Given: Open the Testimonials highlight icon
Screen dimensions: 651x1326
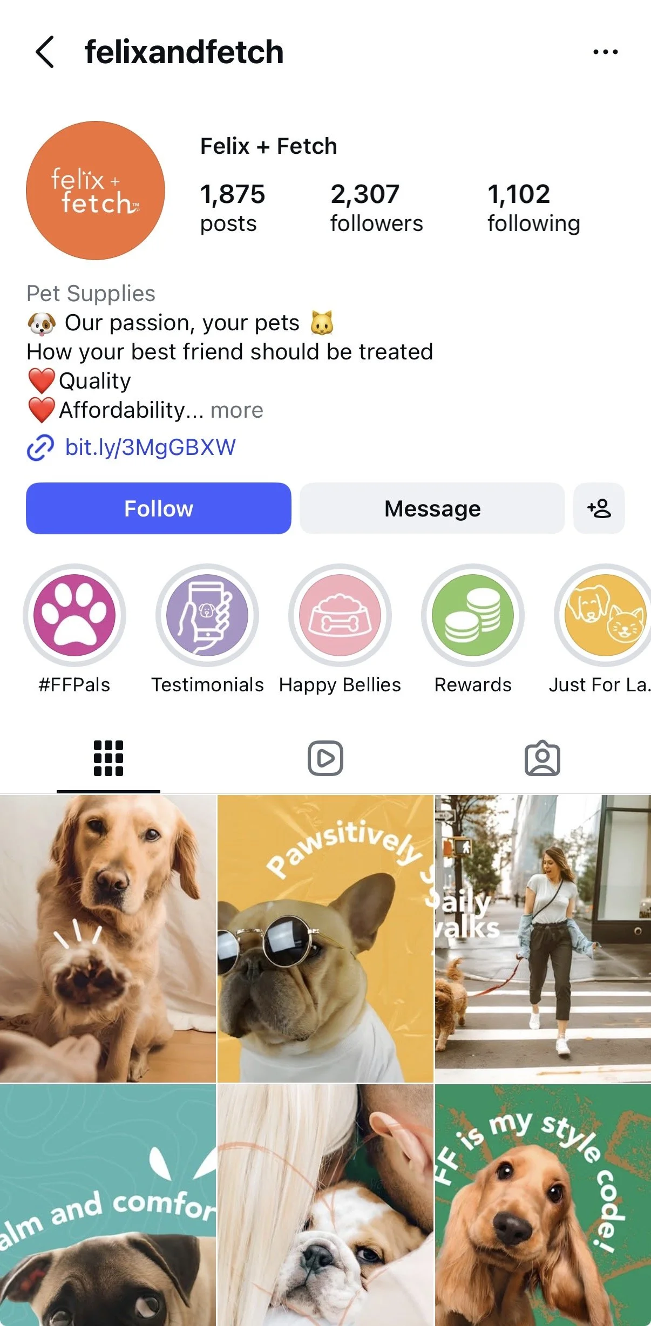Looking at the screenshot, I should (x=207, y=615).
